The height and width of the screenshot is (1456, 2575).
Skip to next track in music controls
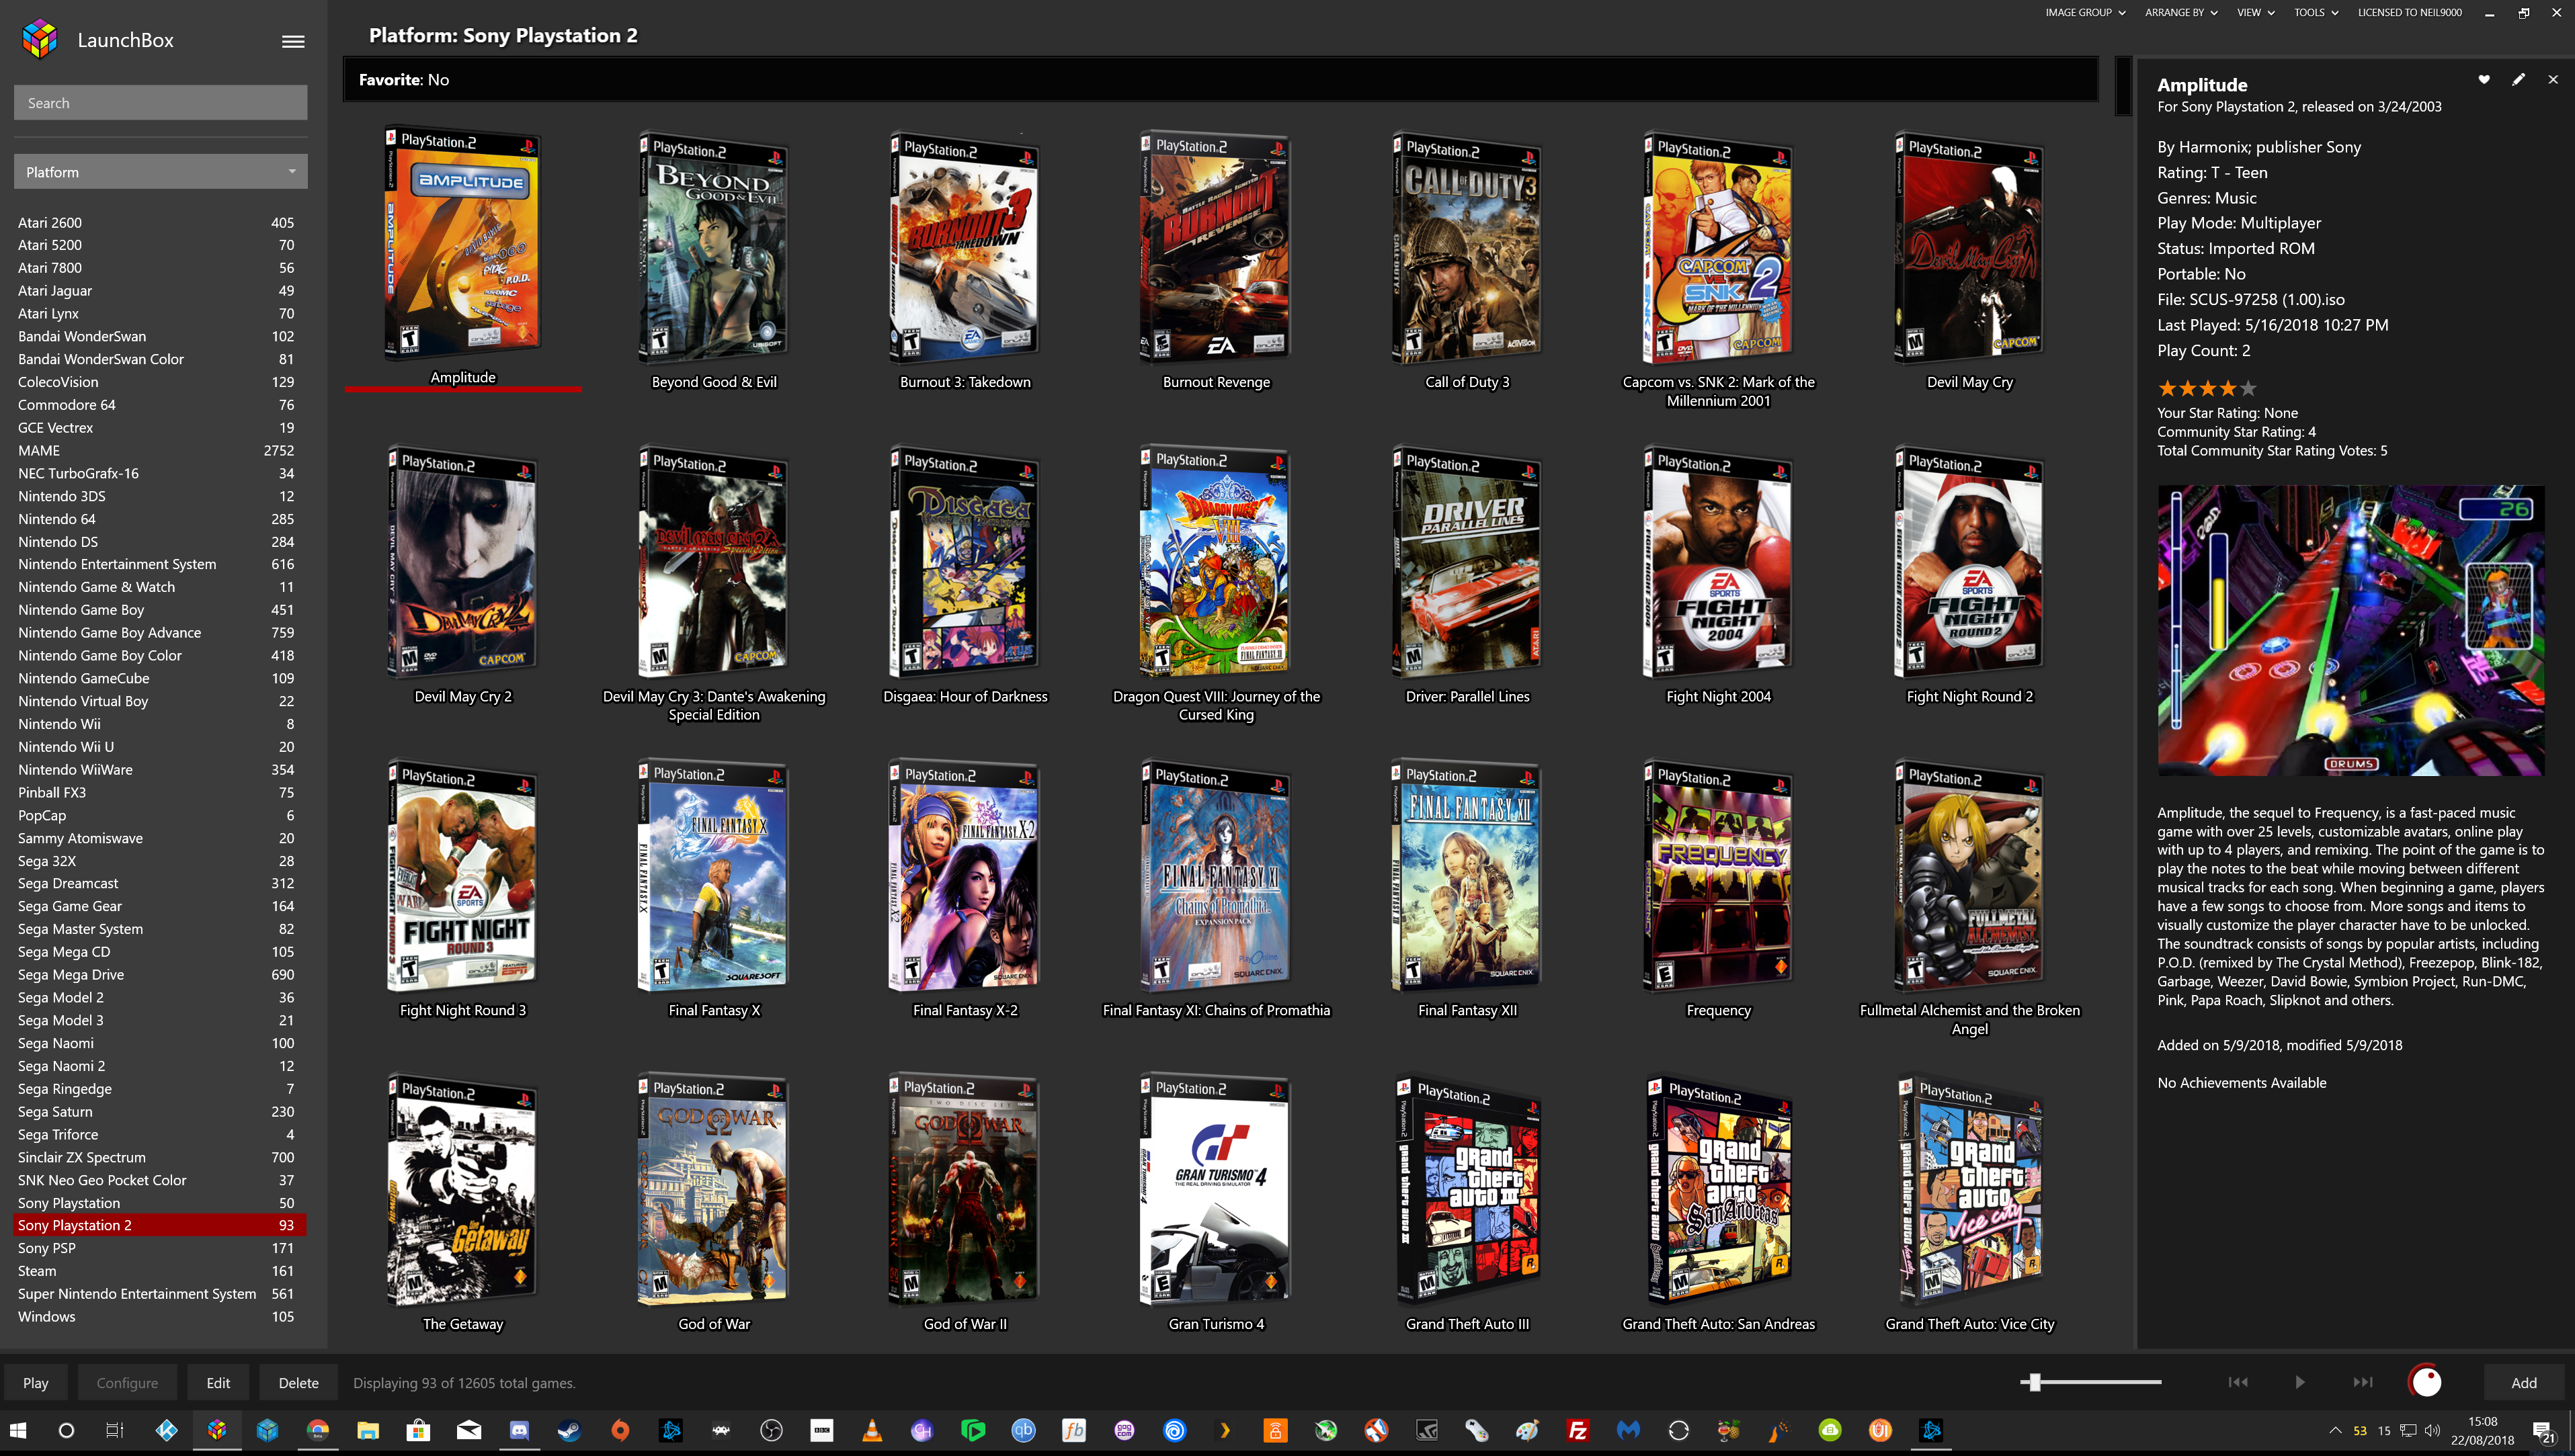pos(2363,1382)
